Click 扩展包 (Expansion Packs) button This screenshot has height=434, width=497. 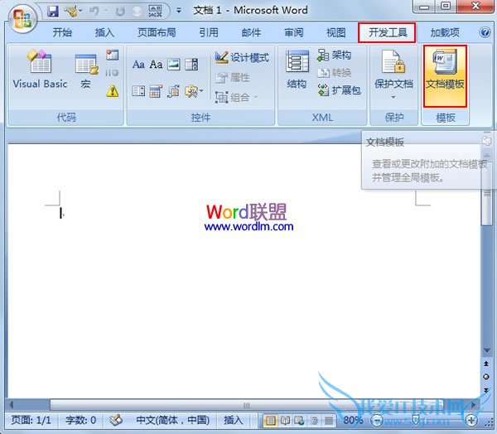coord(339,90)
